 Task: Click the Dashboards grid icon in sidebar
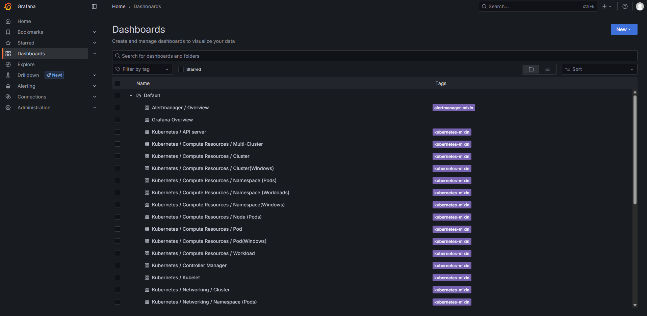(8, 54)
